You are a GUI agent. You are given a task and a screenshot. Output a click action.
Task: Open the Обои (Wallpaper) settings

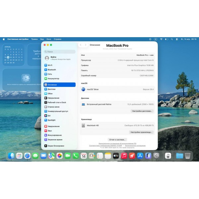(x=50, y=94)
